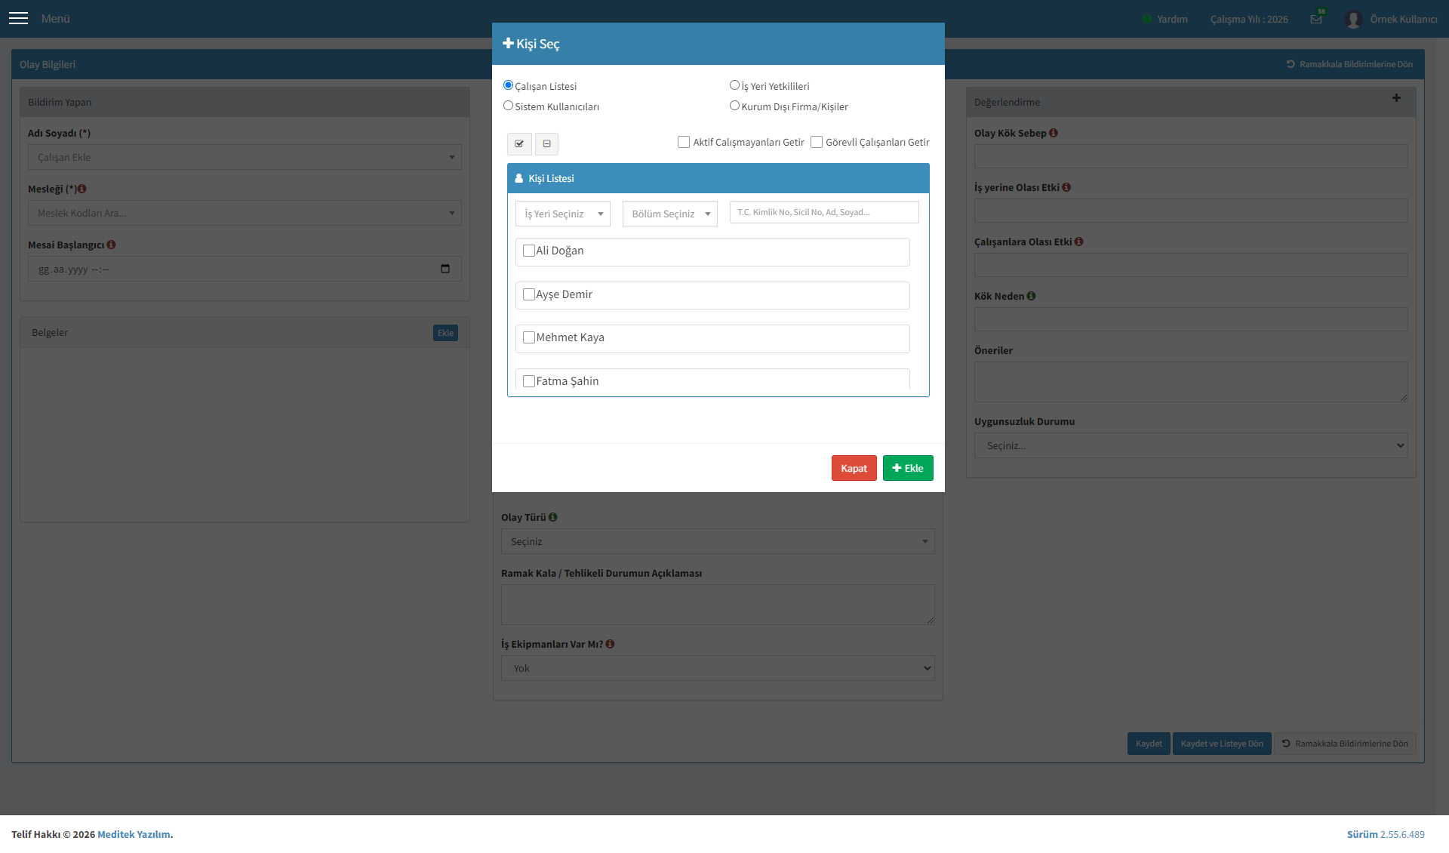Click the green Ekle button in dialog

click(908, 468)
